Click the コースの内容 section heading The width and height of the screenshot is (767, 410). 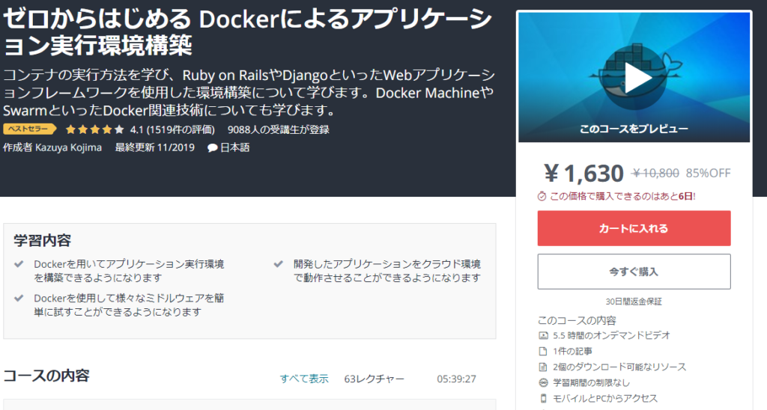(x=46, y=376)
